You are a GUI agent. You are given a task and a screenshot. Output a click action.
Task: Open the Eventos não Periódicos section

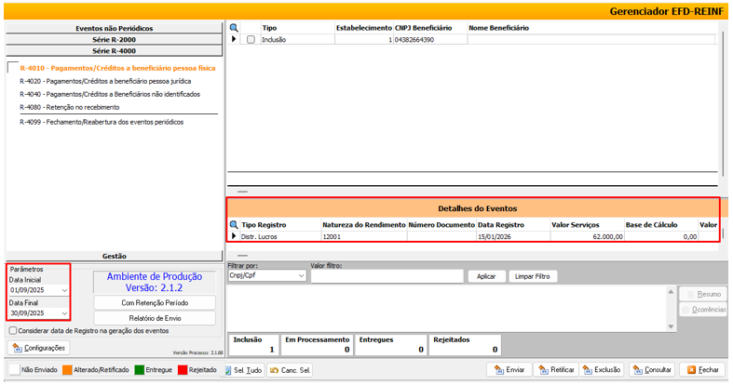114,29
